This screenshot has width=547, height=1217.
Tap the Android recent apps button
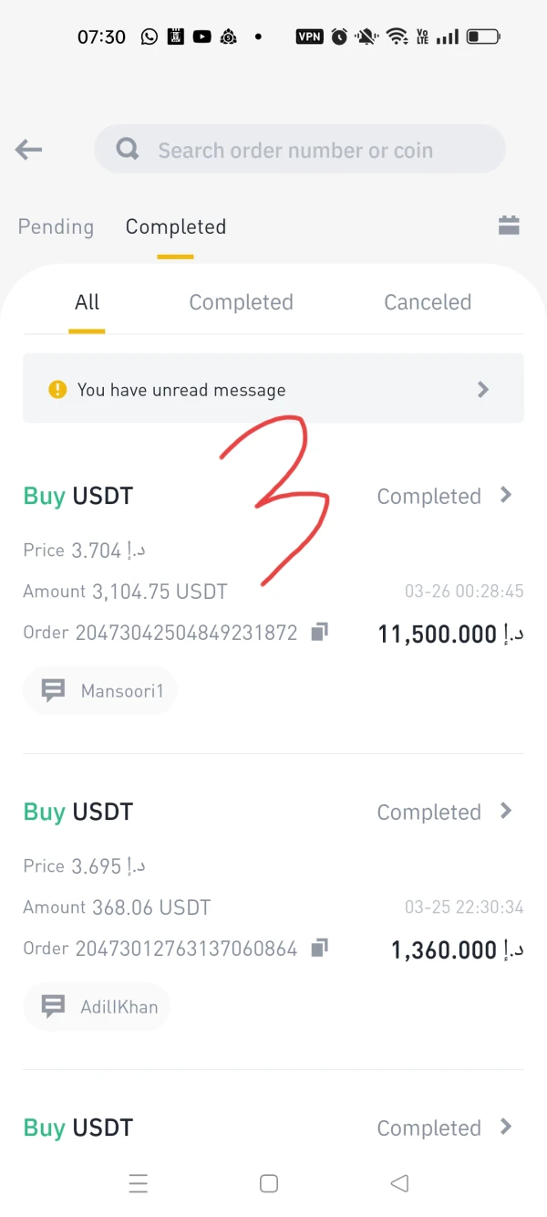[139, 1183]
